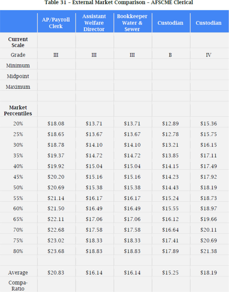
Task: Select the 65% percentile row label
Action: (18, 219)
